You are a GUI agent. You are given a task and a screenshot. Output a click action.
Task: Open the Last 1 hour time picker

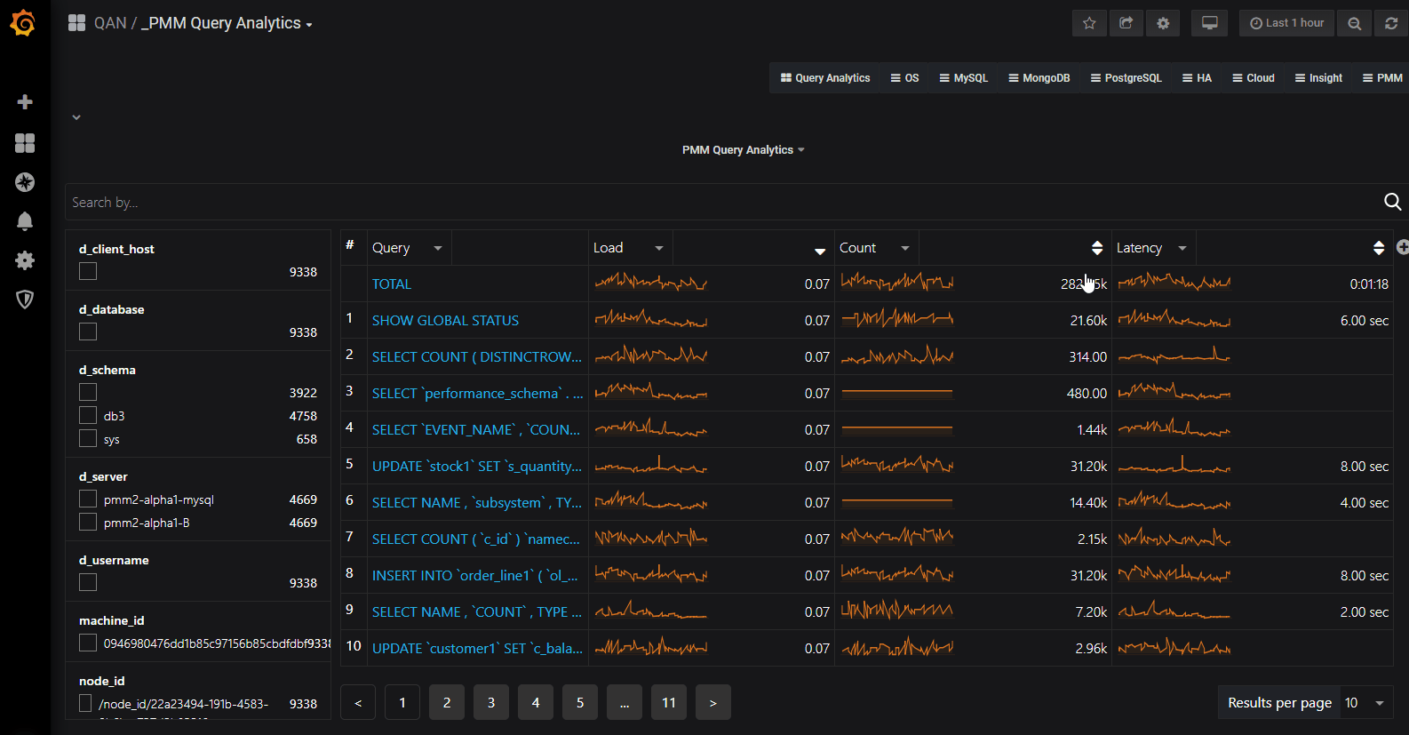pos(1286,23)
